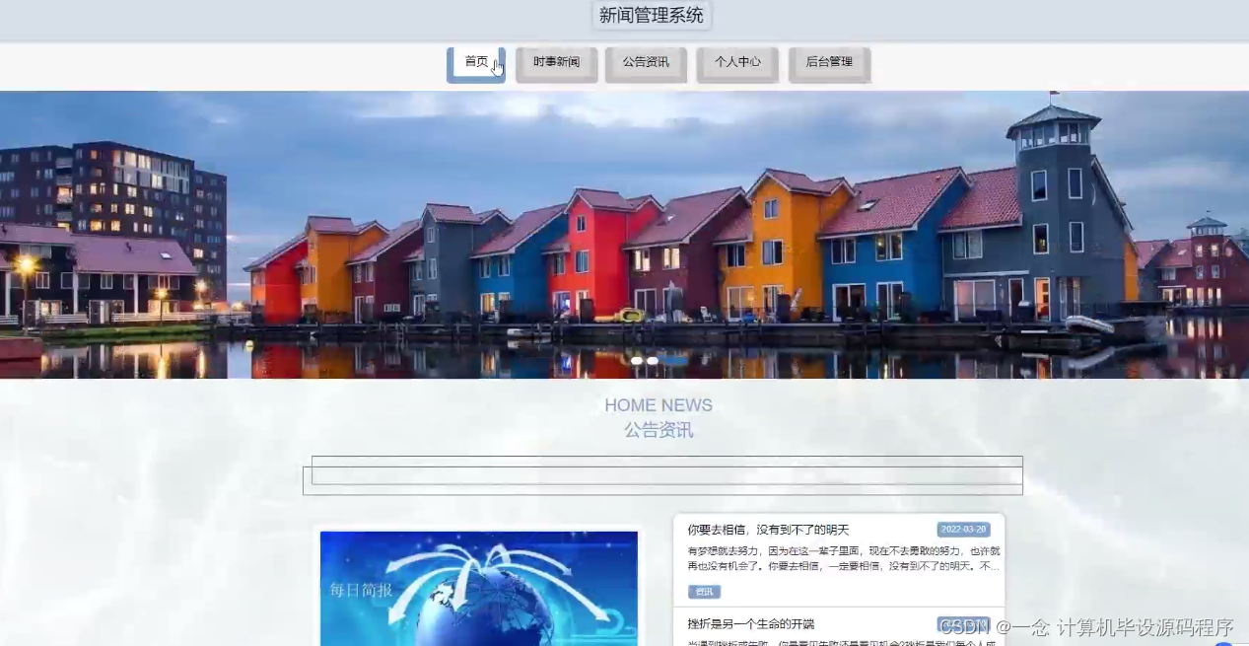Select the first carousel indicator dot
Viewport: 1249px width, 646px height.
[x=637, y=361]
